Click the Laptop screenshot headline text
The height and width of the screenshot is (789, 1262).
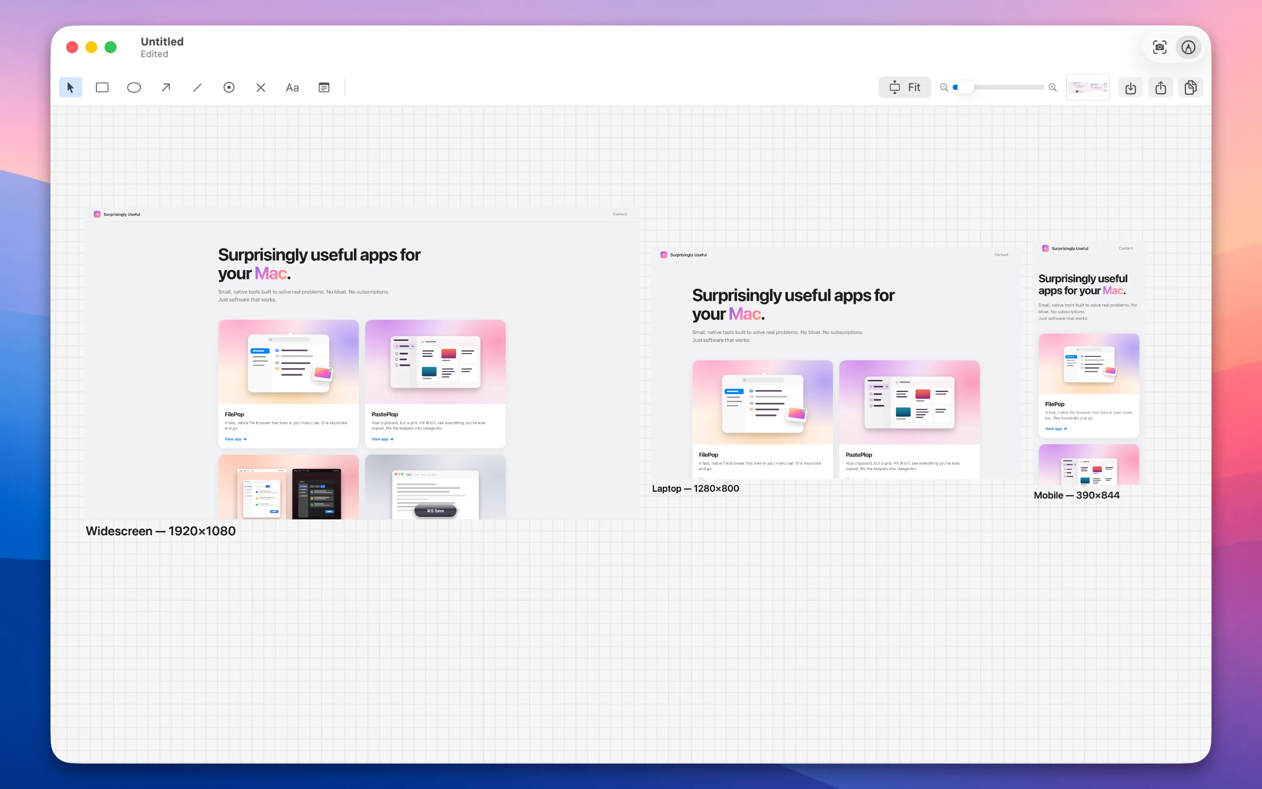pyautogui.click(x=793, y=304)
